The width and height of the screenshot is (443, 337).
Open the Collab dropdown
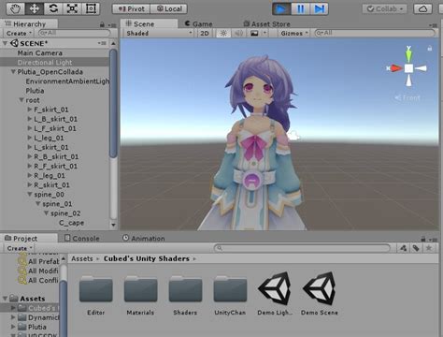pyautogui.click(x=385, y=8)
